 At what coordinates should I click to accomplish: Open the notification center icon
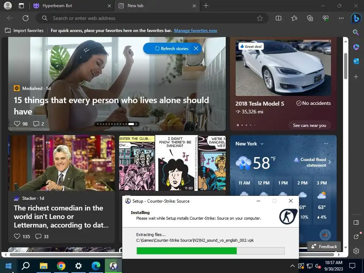coord(352,266)
